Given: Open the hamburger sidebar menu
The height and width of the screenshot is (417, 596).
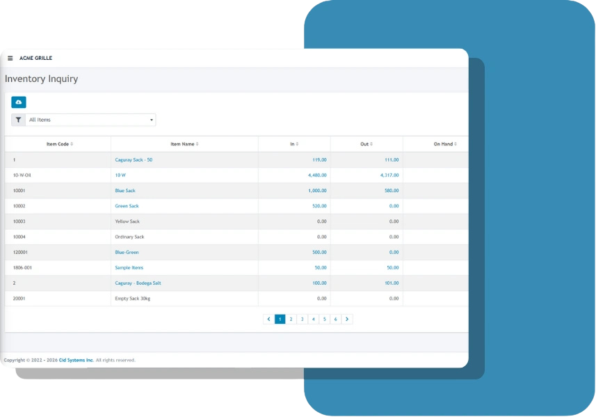Looking at the screenshot, I should click(10, 58).
